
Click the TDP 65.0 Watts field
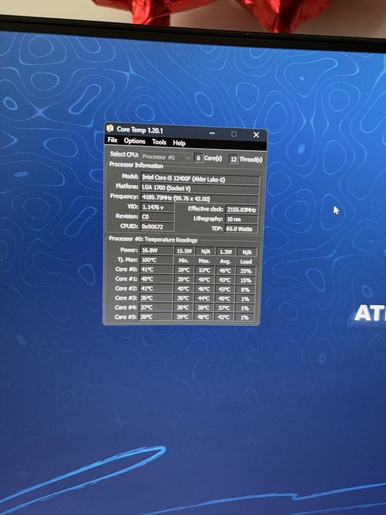coord(241,229)
